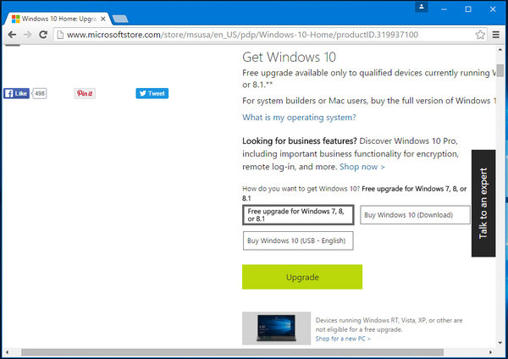Maximize the Chrome window
Image resolution: width=508 pixels, height=359 pixels.
468,9
